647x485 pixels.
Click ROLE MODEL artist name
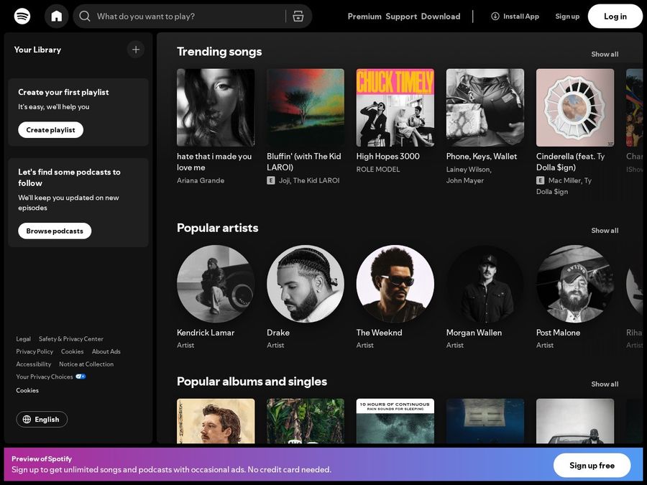tap(378, 170)
